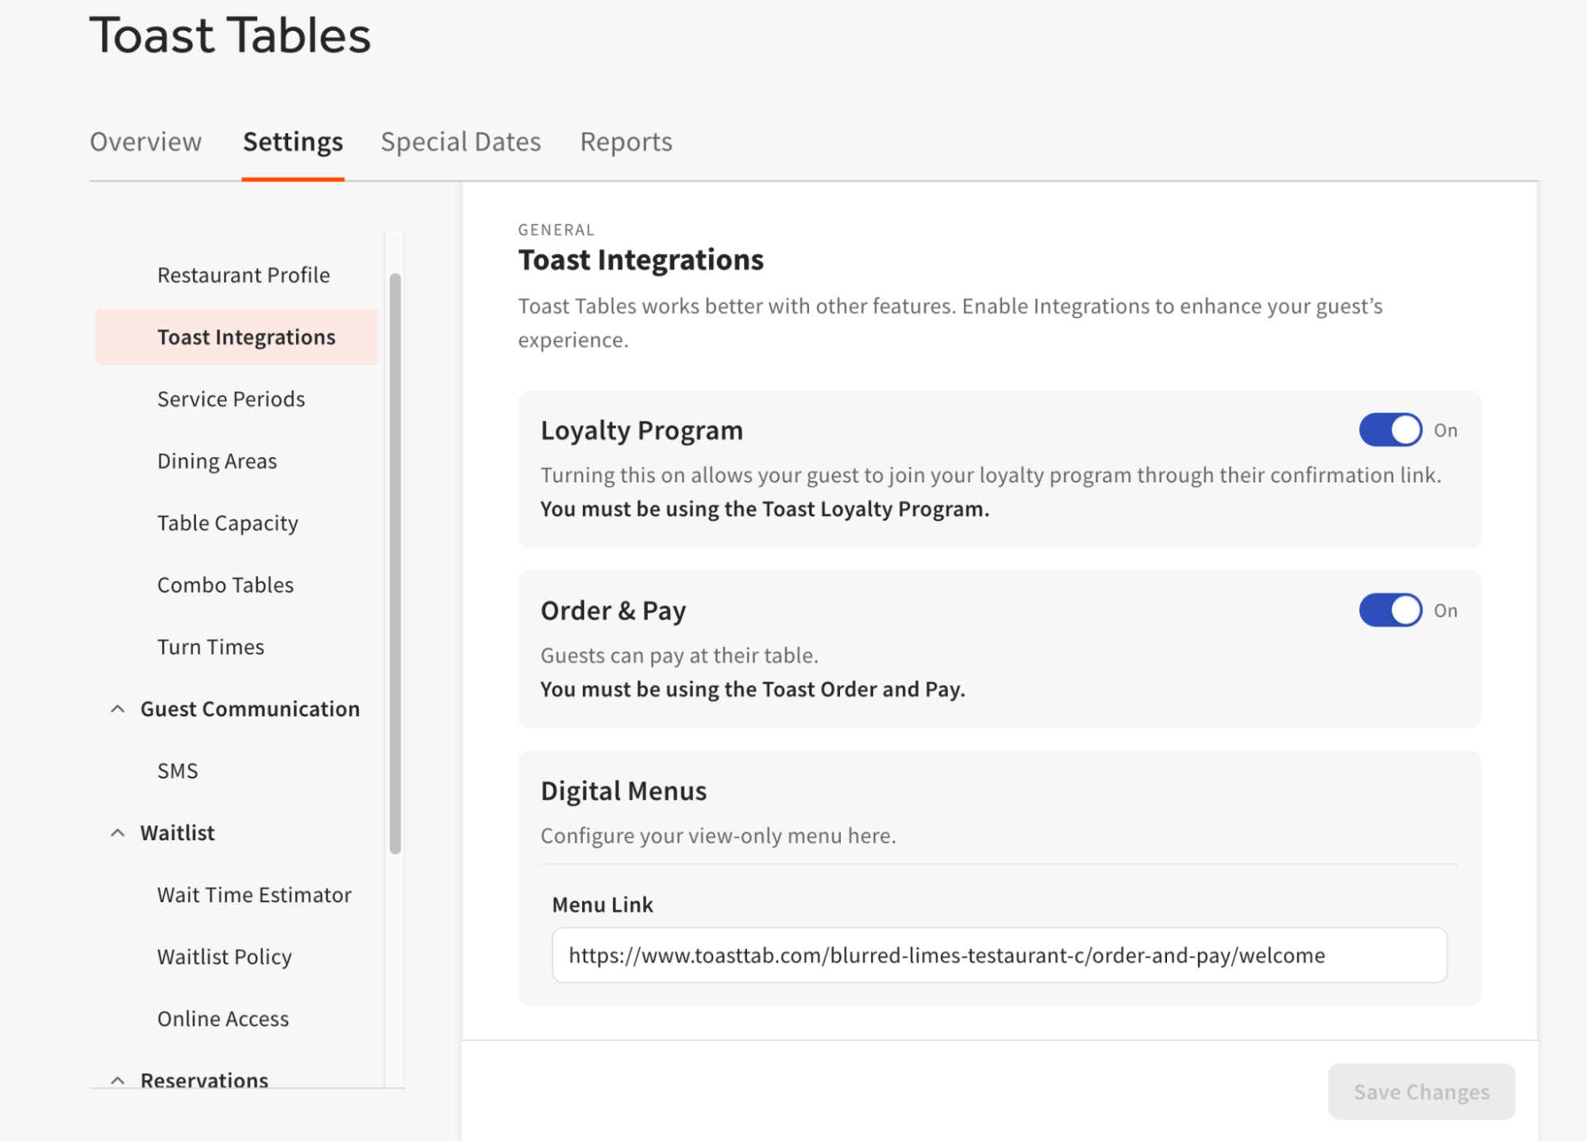
Task: Select Table Capacity from the sidebar
Action: [x=227, y=522]
